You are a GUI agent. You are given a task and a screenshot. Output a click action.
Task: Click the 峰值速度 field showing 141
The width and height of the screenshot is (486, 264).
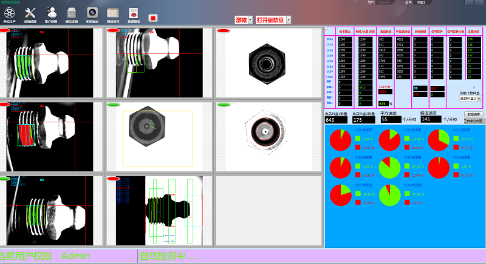[431, 119]
